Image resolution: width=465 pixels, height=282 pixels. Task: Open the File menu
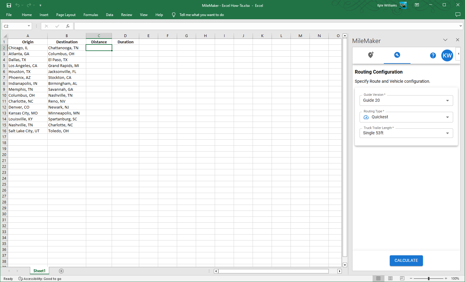[9, 15]
